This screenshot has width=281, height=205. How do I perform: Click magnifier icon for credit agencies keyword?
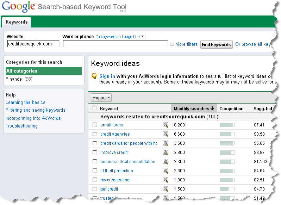pyautogui.click(x=166, y=134)
